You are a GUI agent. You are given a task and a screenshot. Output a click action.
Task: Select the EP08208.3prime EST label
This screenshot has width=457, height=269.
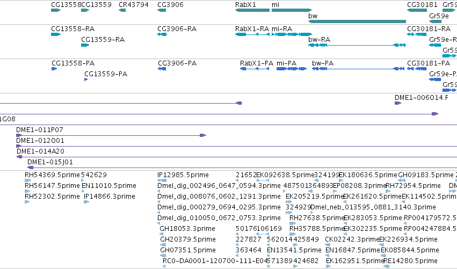[359, 186]
